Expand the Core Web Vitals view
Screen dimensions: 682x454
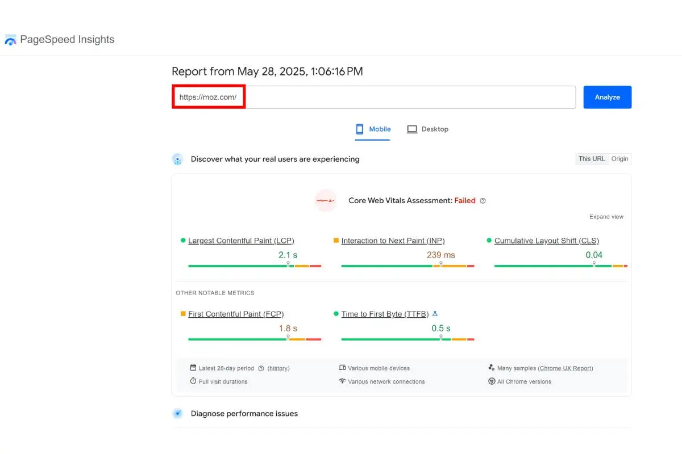(606, 217)
